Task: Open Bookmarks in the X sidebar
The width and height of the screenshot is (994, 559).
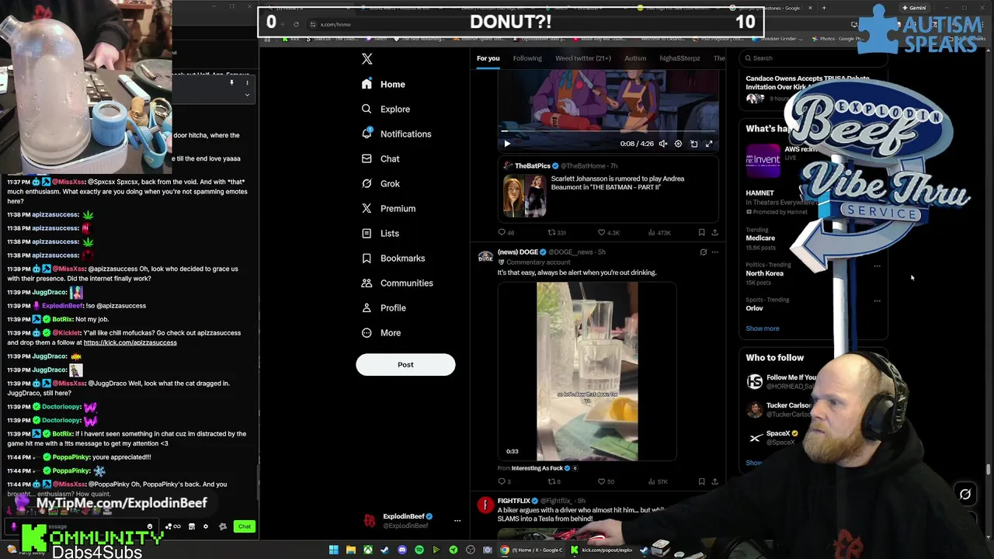Action: coord(393,258)
